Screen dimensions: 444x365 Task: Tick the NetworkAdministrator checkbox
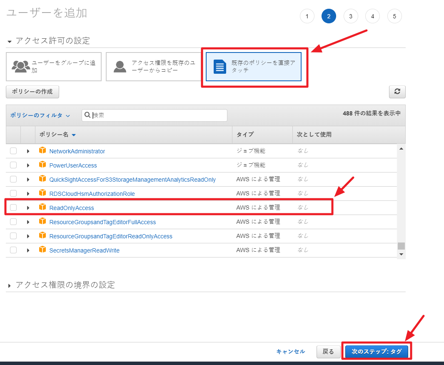pos(13,151)
